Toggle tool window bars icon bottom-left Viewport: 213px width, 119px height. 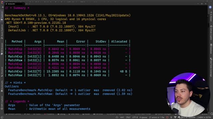point(2,117)
